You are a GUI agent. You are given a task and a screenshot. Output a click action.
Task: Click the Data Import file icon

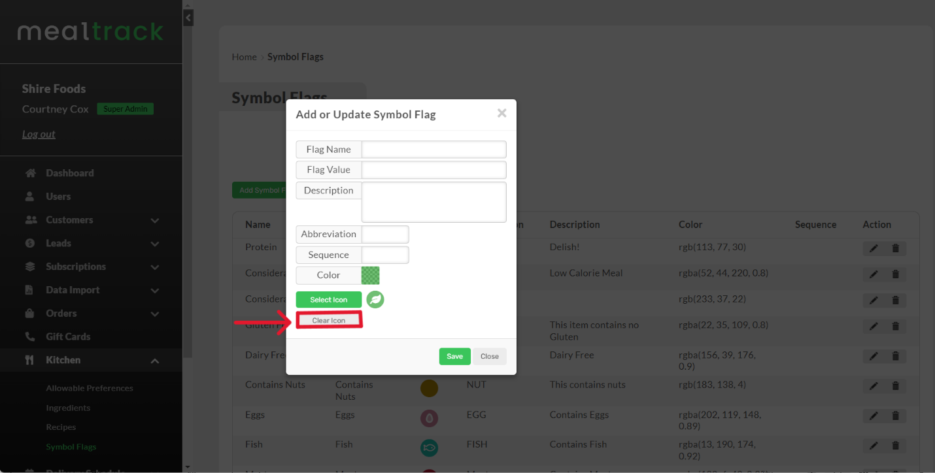pyautogui.click(x=29, y=290)
